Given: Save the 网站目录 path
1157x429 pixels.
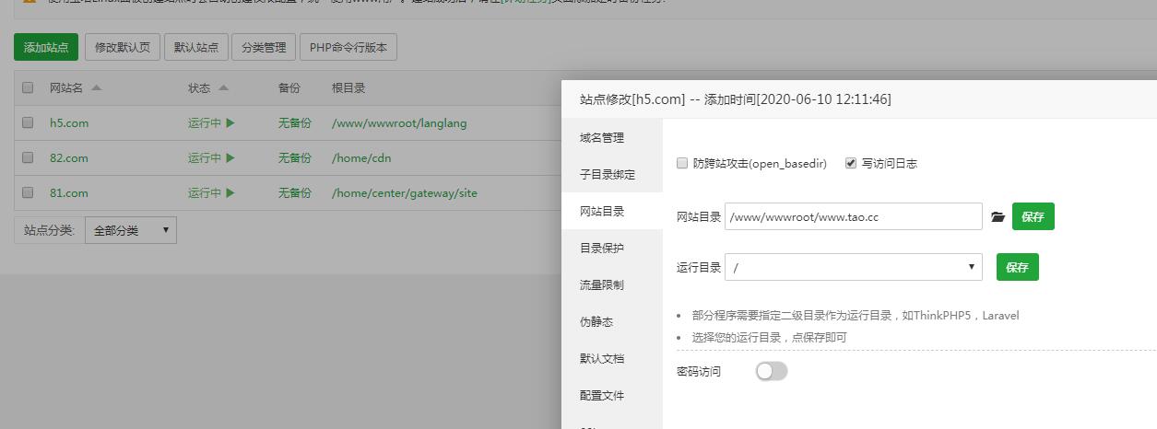Looking at the screenshot, I should 1033,216.
